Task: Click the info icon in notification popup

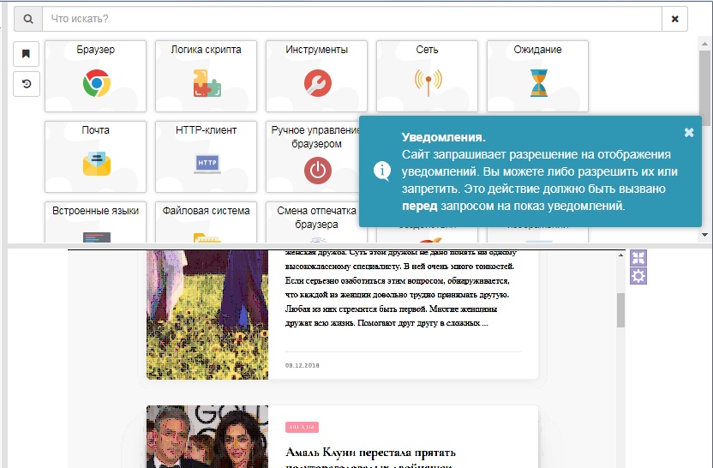Action: click(382, 171)
